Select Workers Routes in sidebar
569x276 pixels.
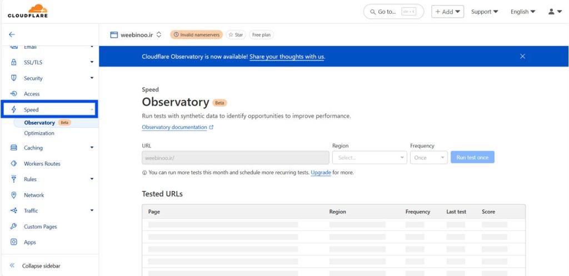(42, 164)
